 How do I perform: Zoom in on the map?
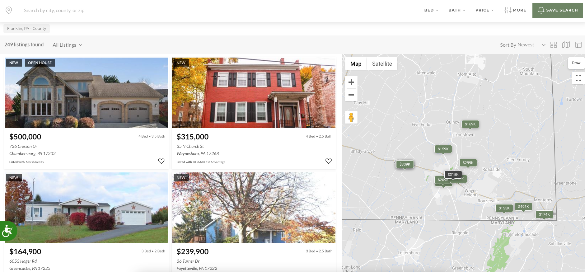[x=351, y=82]
